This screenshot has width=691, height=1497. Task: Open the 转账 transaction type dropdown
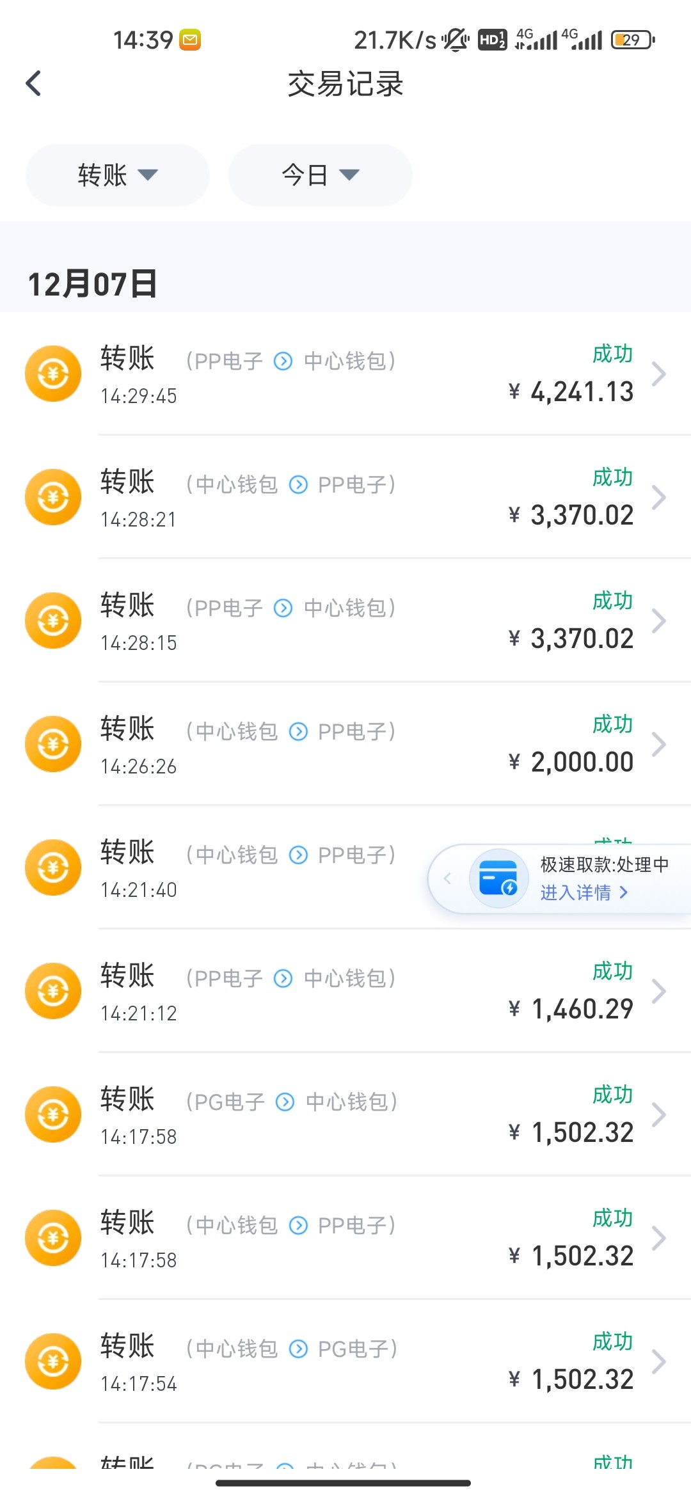(118, 175)
